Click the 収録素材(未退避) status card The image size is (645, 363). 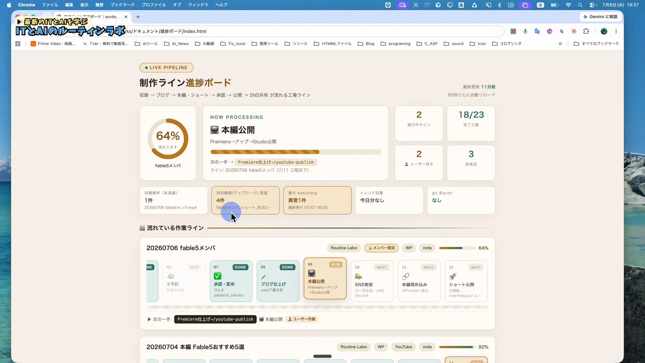coord(174,200)
